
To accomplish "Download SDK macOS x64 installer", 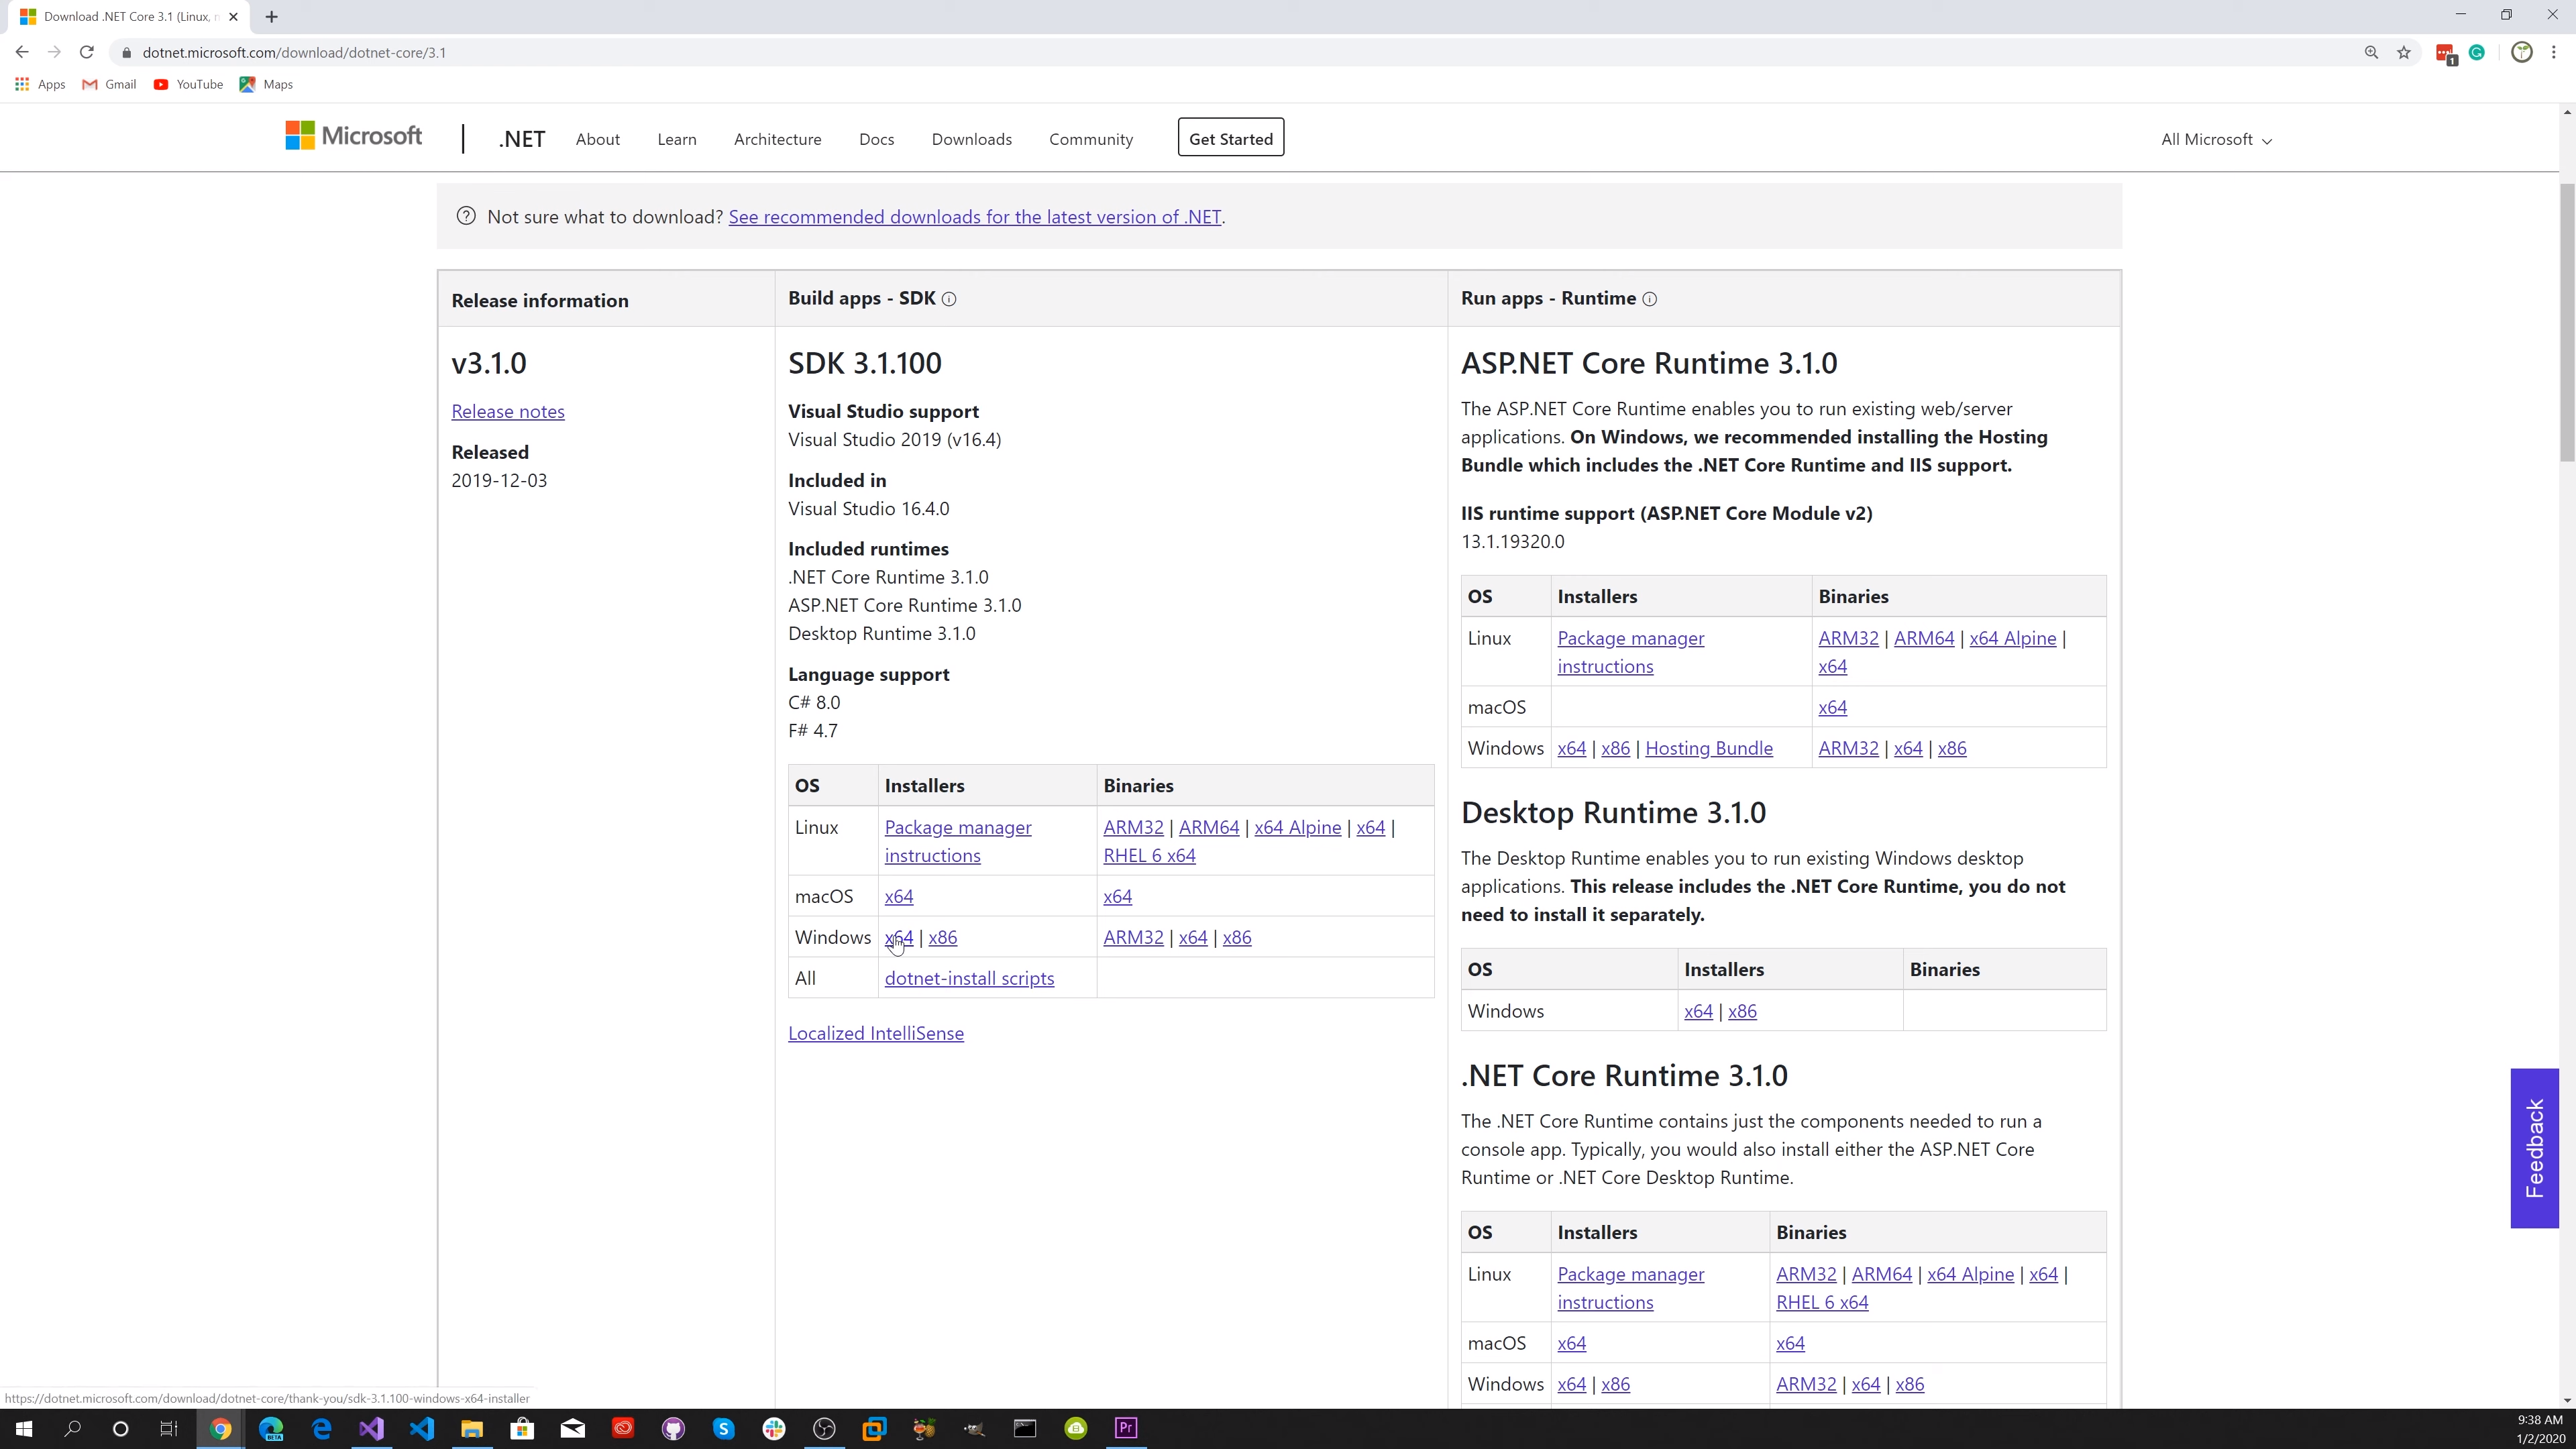I will 899,896.
